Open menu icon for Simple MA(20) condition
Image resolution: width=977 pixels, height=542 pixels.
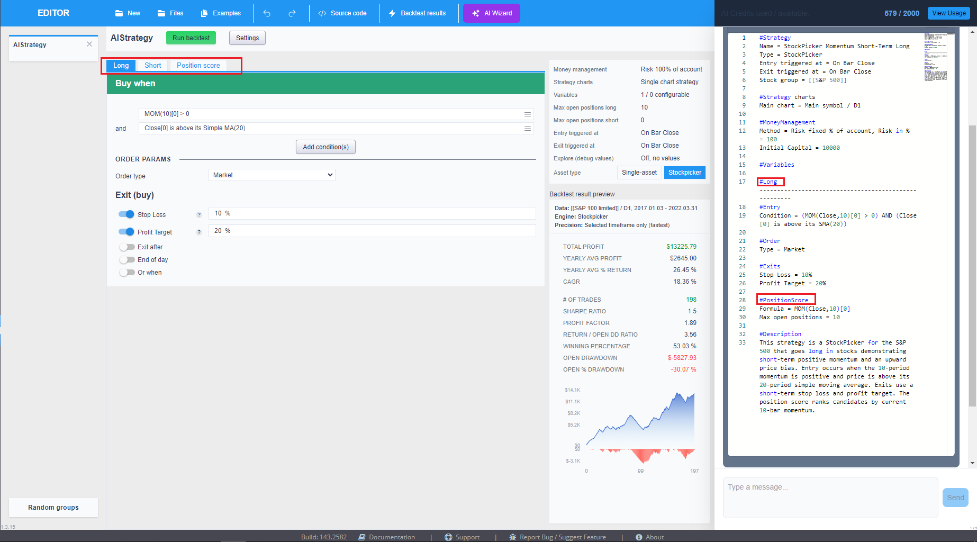tap(527, 129)
